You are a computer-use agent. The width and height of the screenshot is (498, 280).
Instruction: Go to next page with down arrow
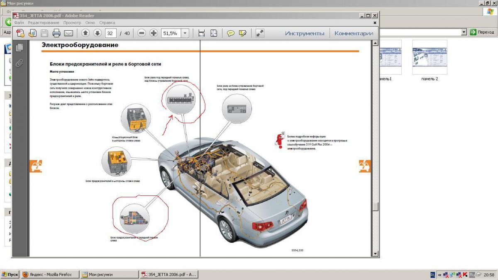(97, 33)
